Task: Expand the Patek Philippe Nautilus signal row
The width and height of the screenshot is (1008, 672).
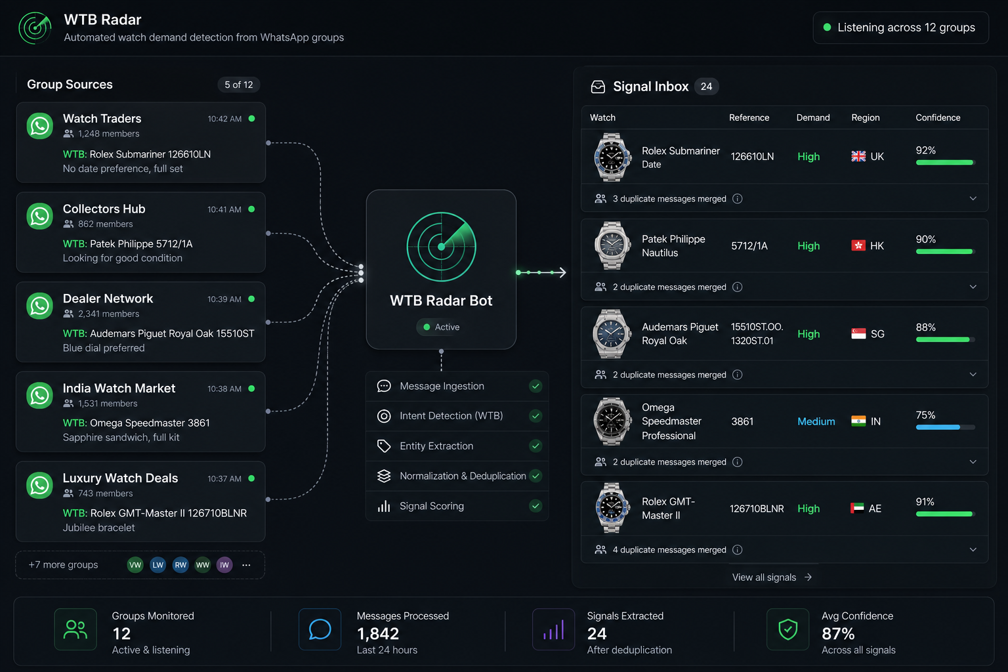Action: (x=973, y=287)
